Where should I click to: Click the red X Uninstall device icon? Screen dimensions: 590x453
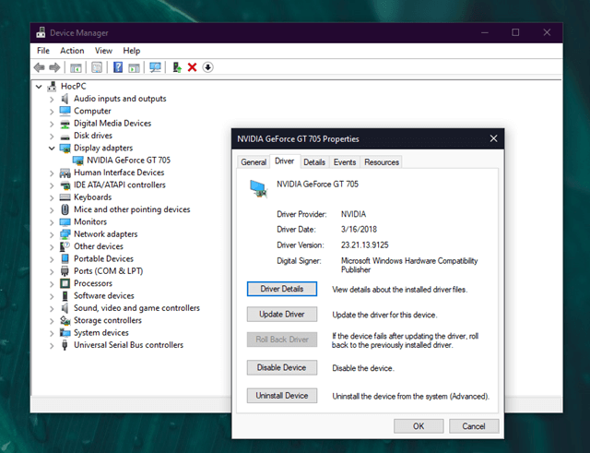[x=193, y=67]
